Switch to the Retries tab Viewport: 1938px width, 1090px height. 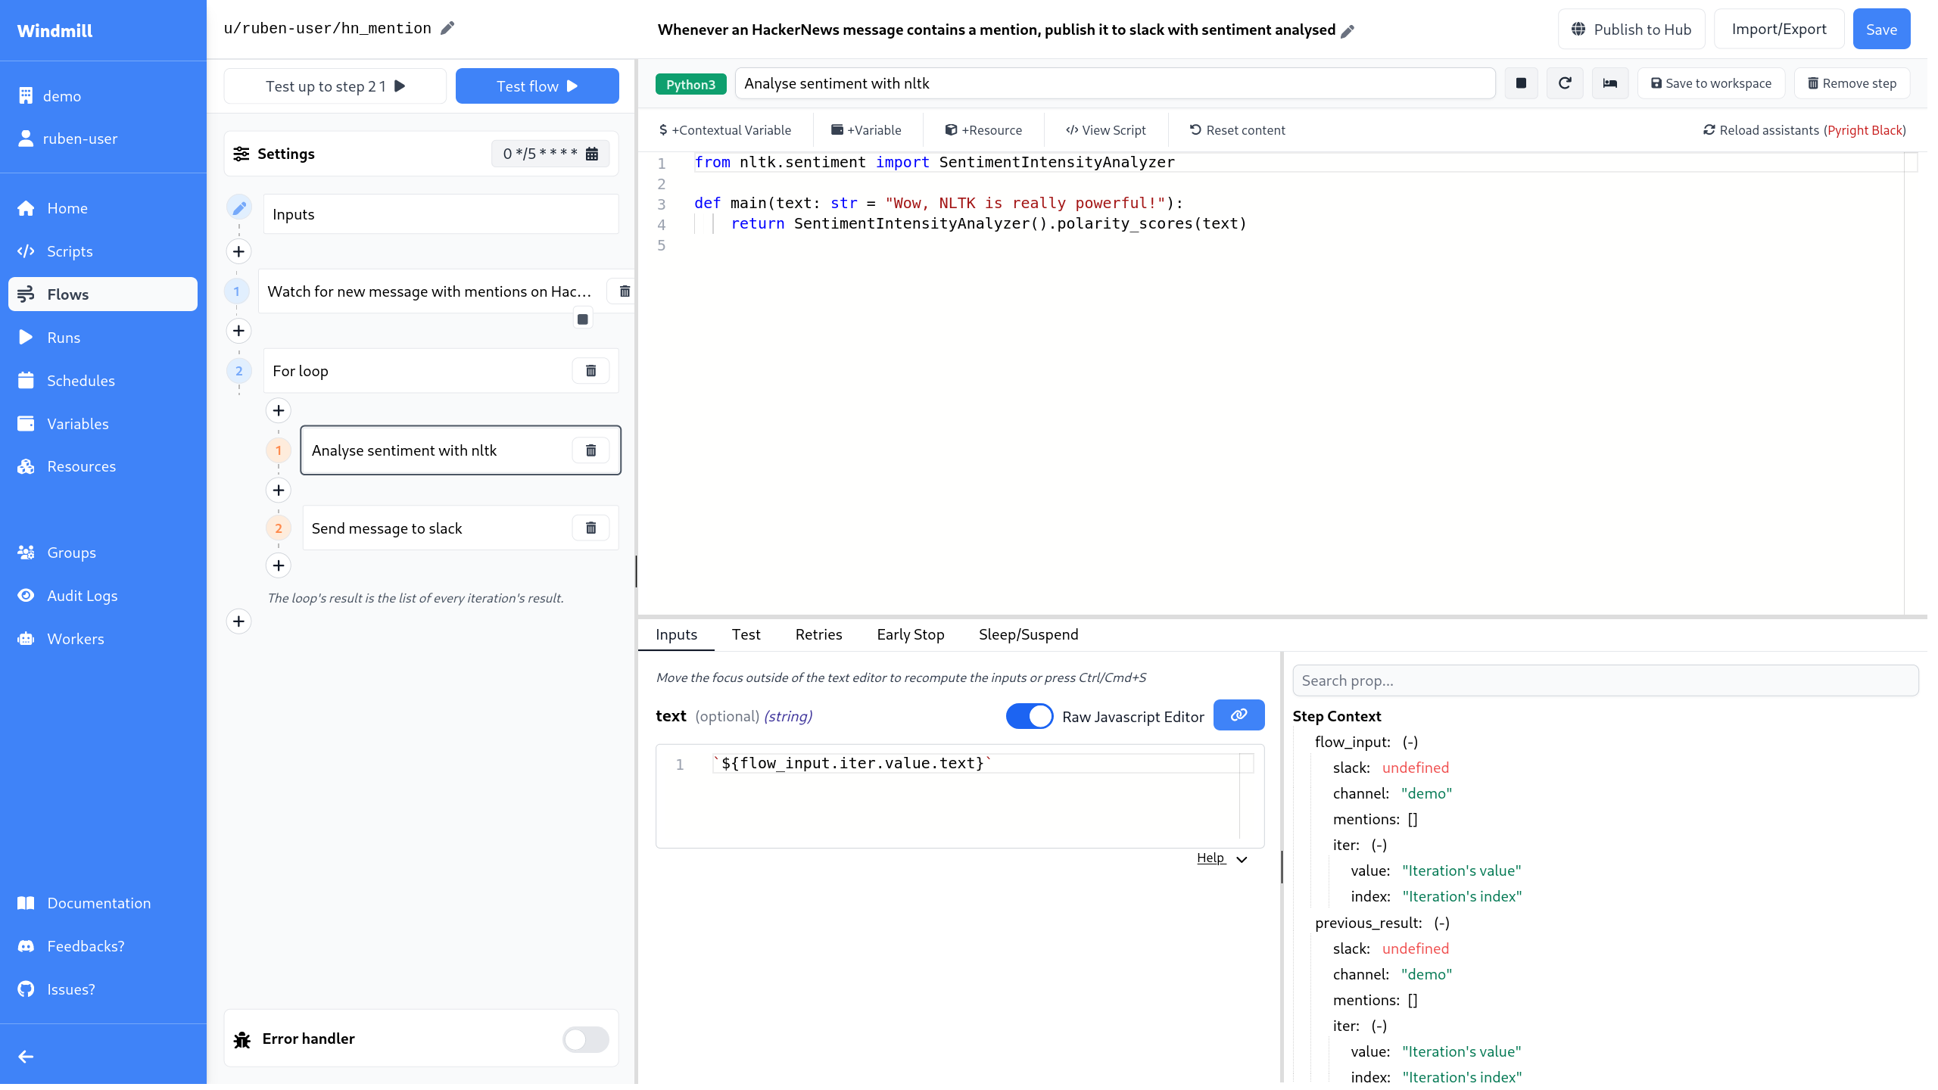818,634
